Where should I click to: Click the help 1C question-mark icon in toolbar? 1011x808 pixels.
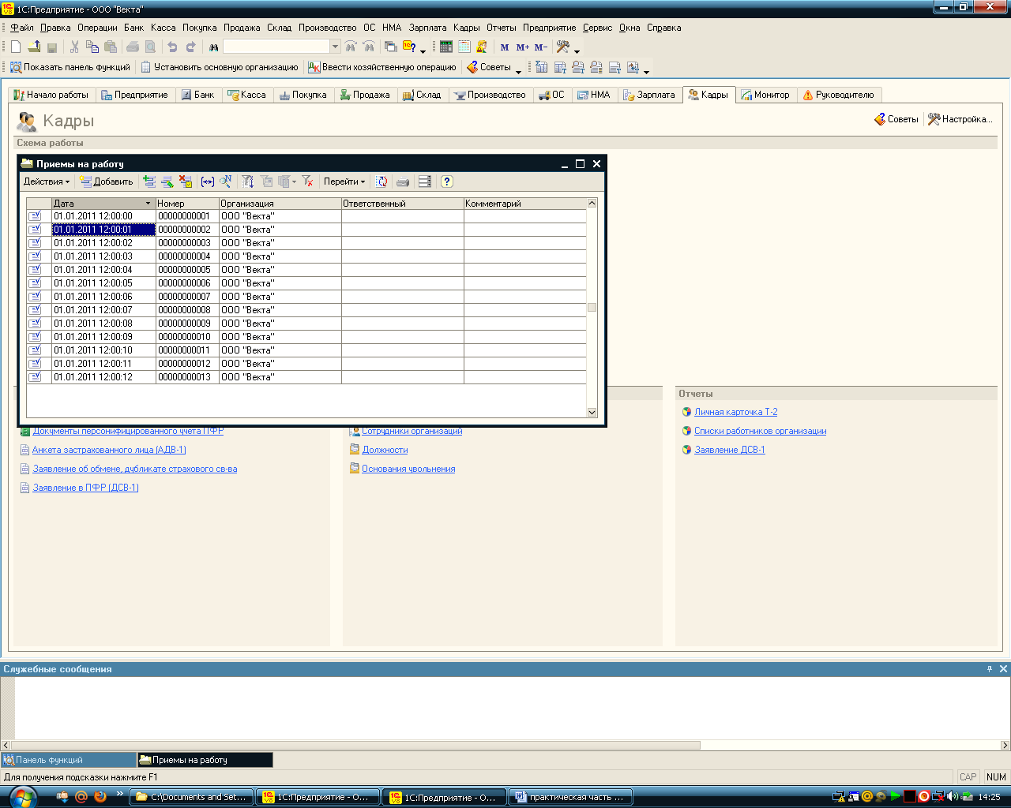tap(409, 47)
